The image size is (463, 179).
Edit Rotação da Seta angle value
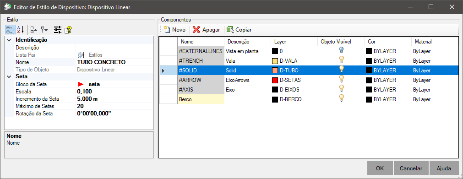pos(114,114)
